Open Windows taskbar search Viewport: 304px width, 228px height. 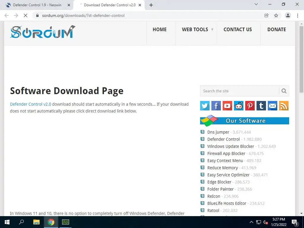point(21,222)
